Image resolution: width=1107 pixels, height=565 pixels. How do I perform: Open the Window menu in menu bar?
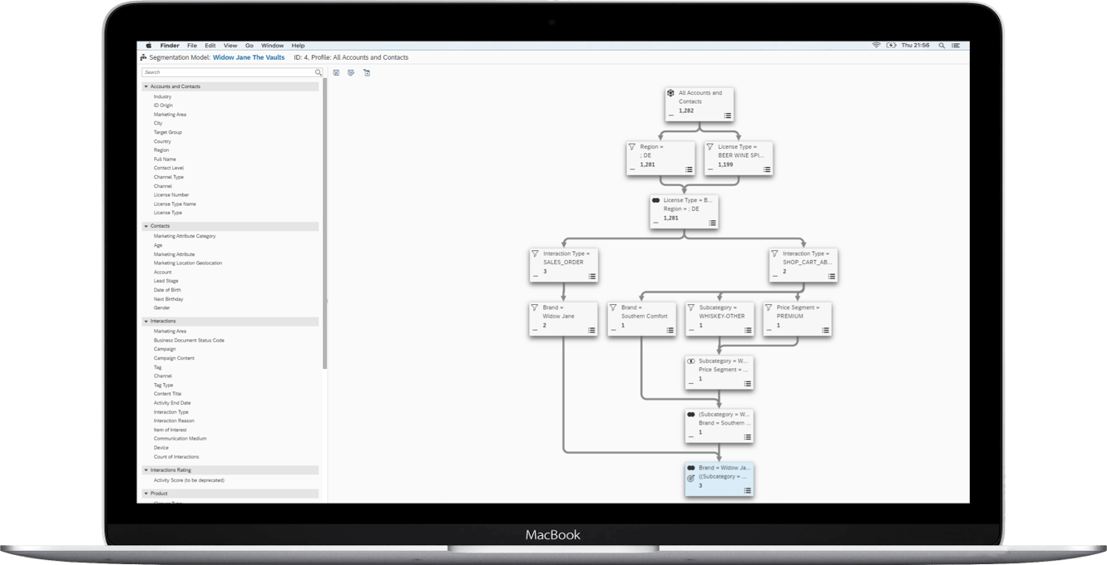272,46
